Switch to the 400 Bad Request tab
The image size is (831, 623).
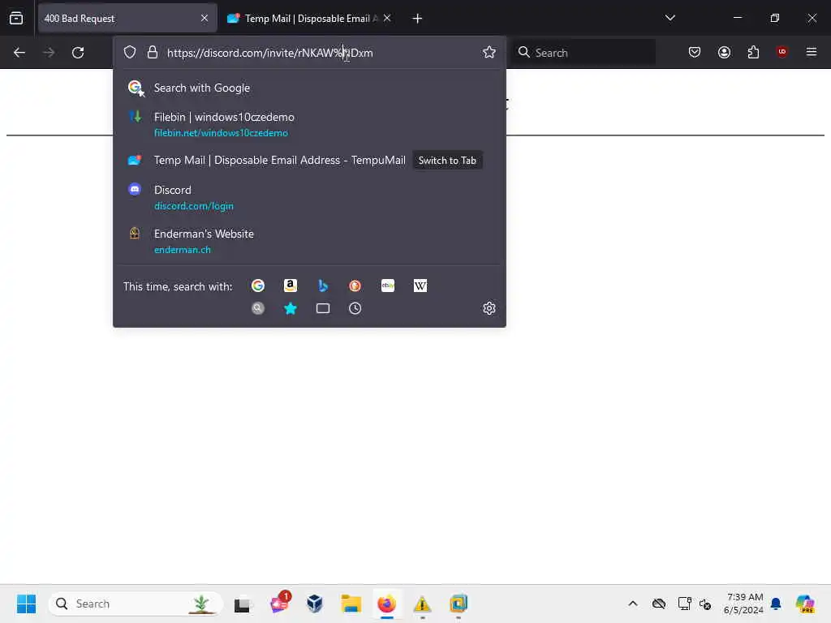127,19
